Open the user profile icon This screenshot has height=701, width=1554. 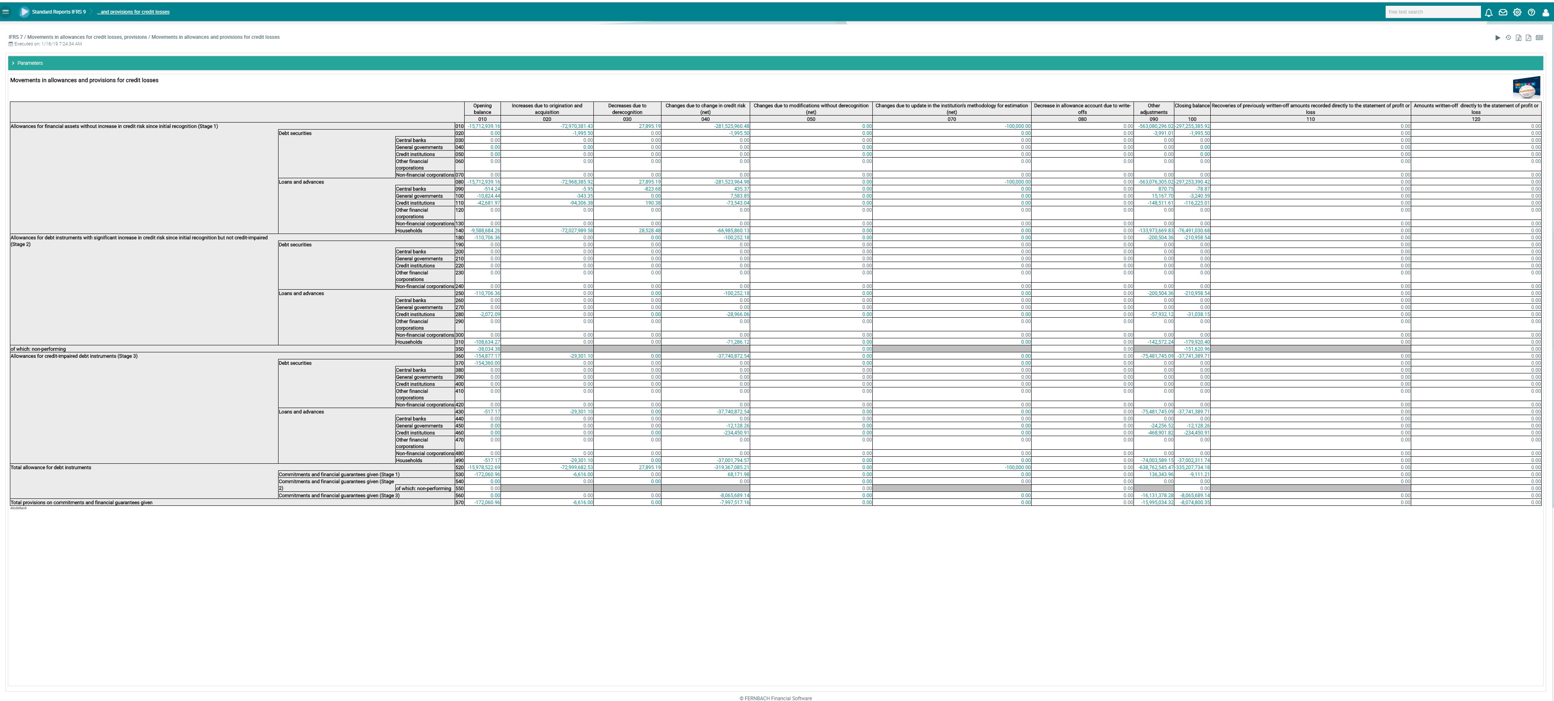1546,12
